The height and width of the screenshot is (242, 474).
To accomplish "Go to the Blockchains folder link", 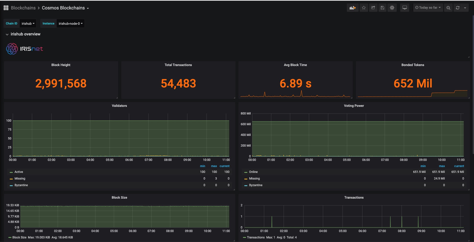I will coord(23,8).
